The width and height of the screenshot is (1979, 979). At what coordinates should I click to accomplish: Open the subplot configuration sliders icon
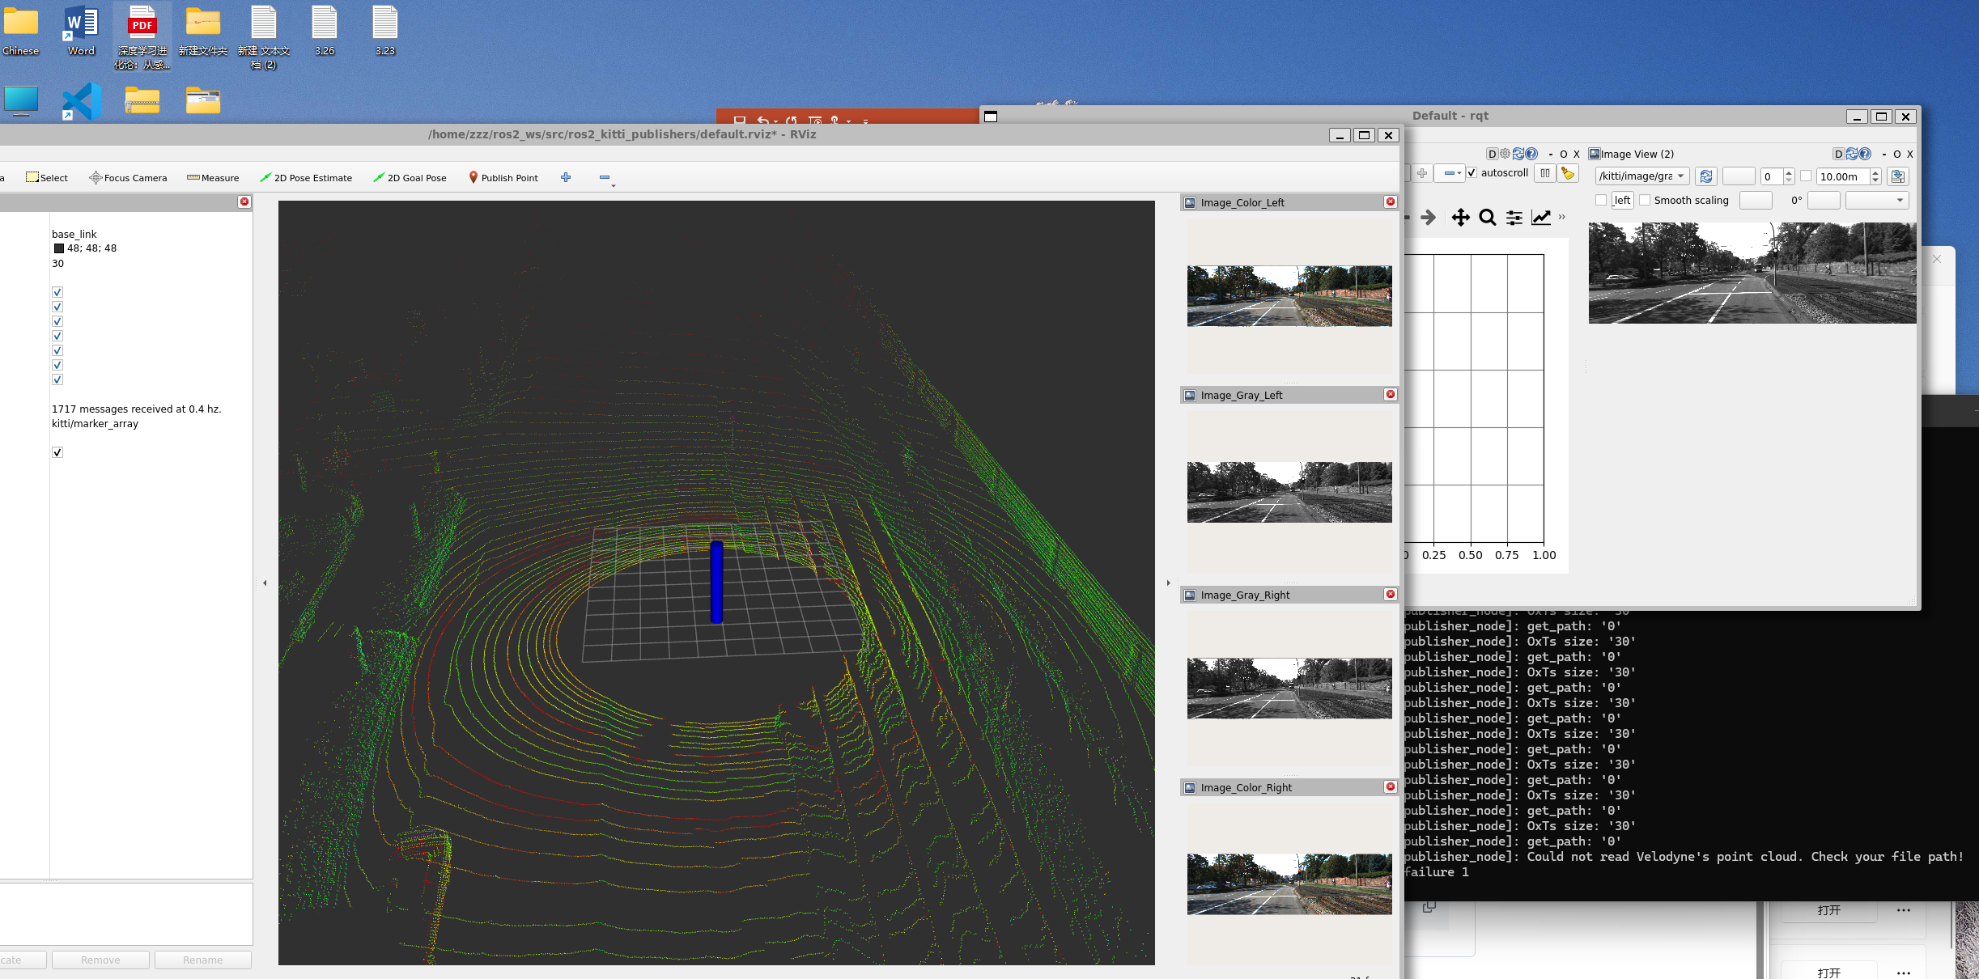1514,217
